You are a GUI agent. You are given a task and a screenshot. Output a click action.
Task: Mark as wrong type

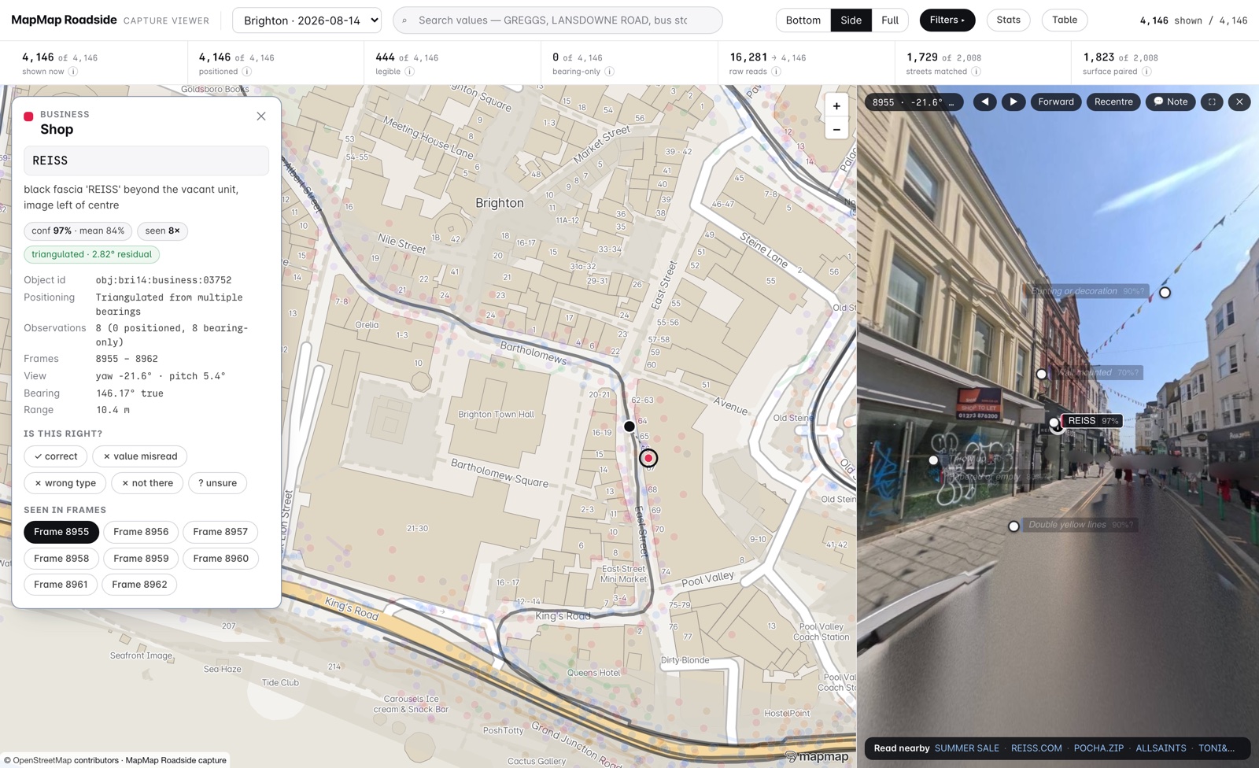pos(65,483)
